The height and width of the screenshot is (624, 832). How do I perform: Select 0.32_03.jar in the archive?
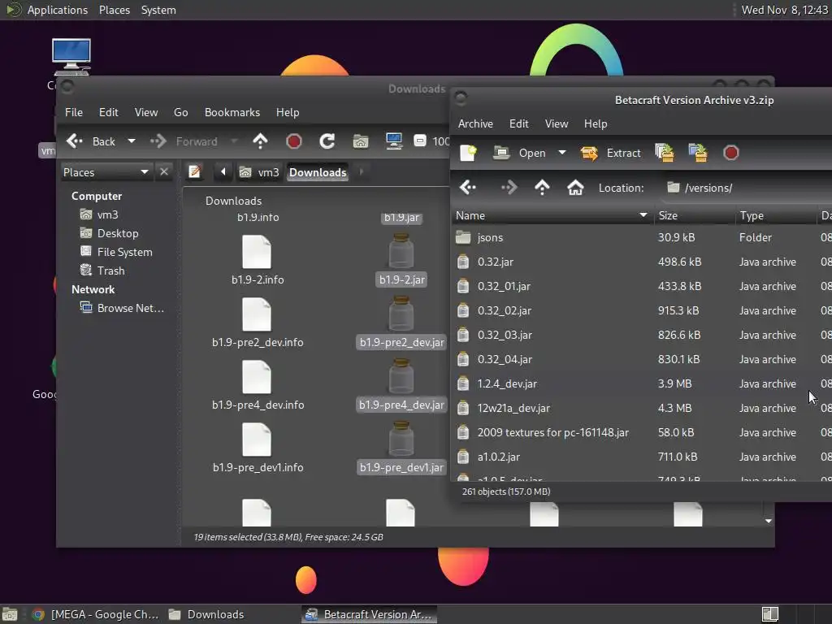[x=641, y=335]
